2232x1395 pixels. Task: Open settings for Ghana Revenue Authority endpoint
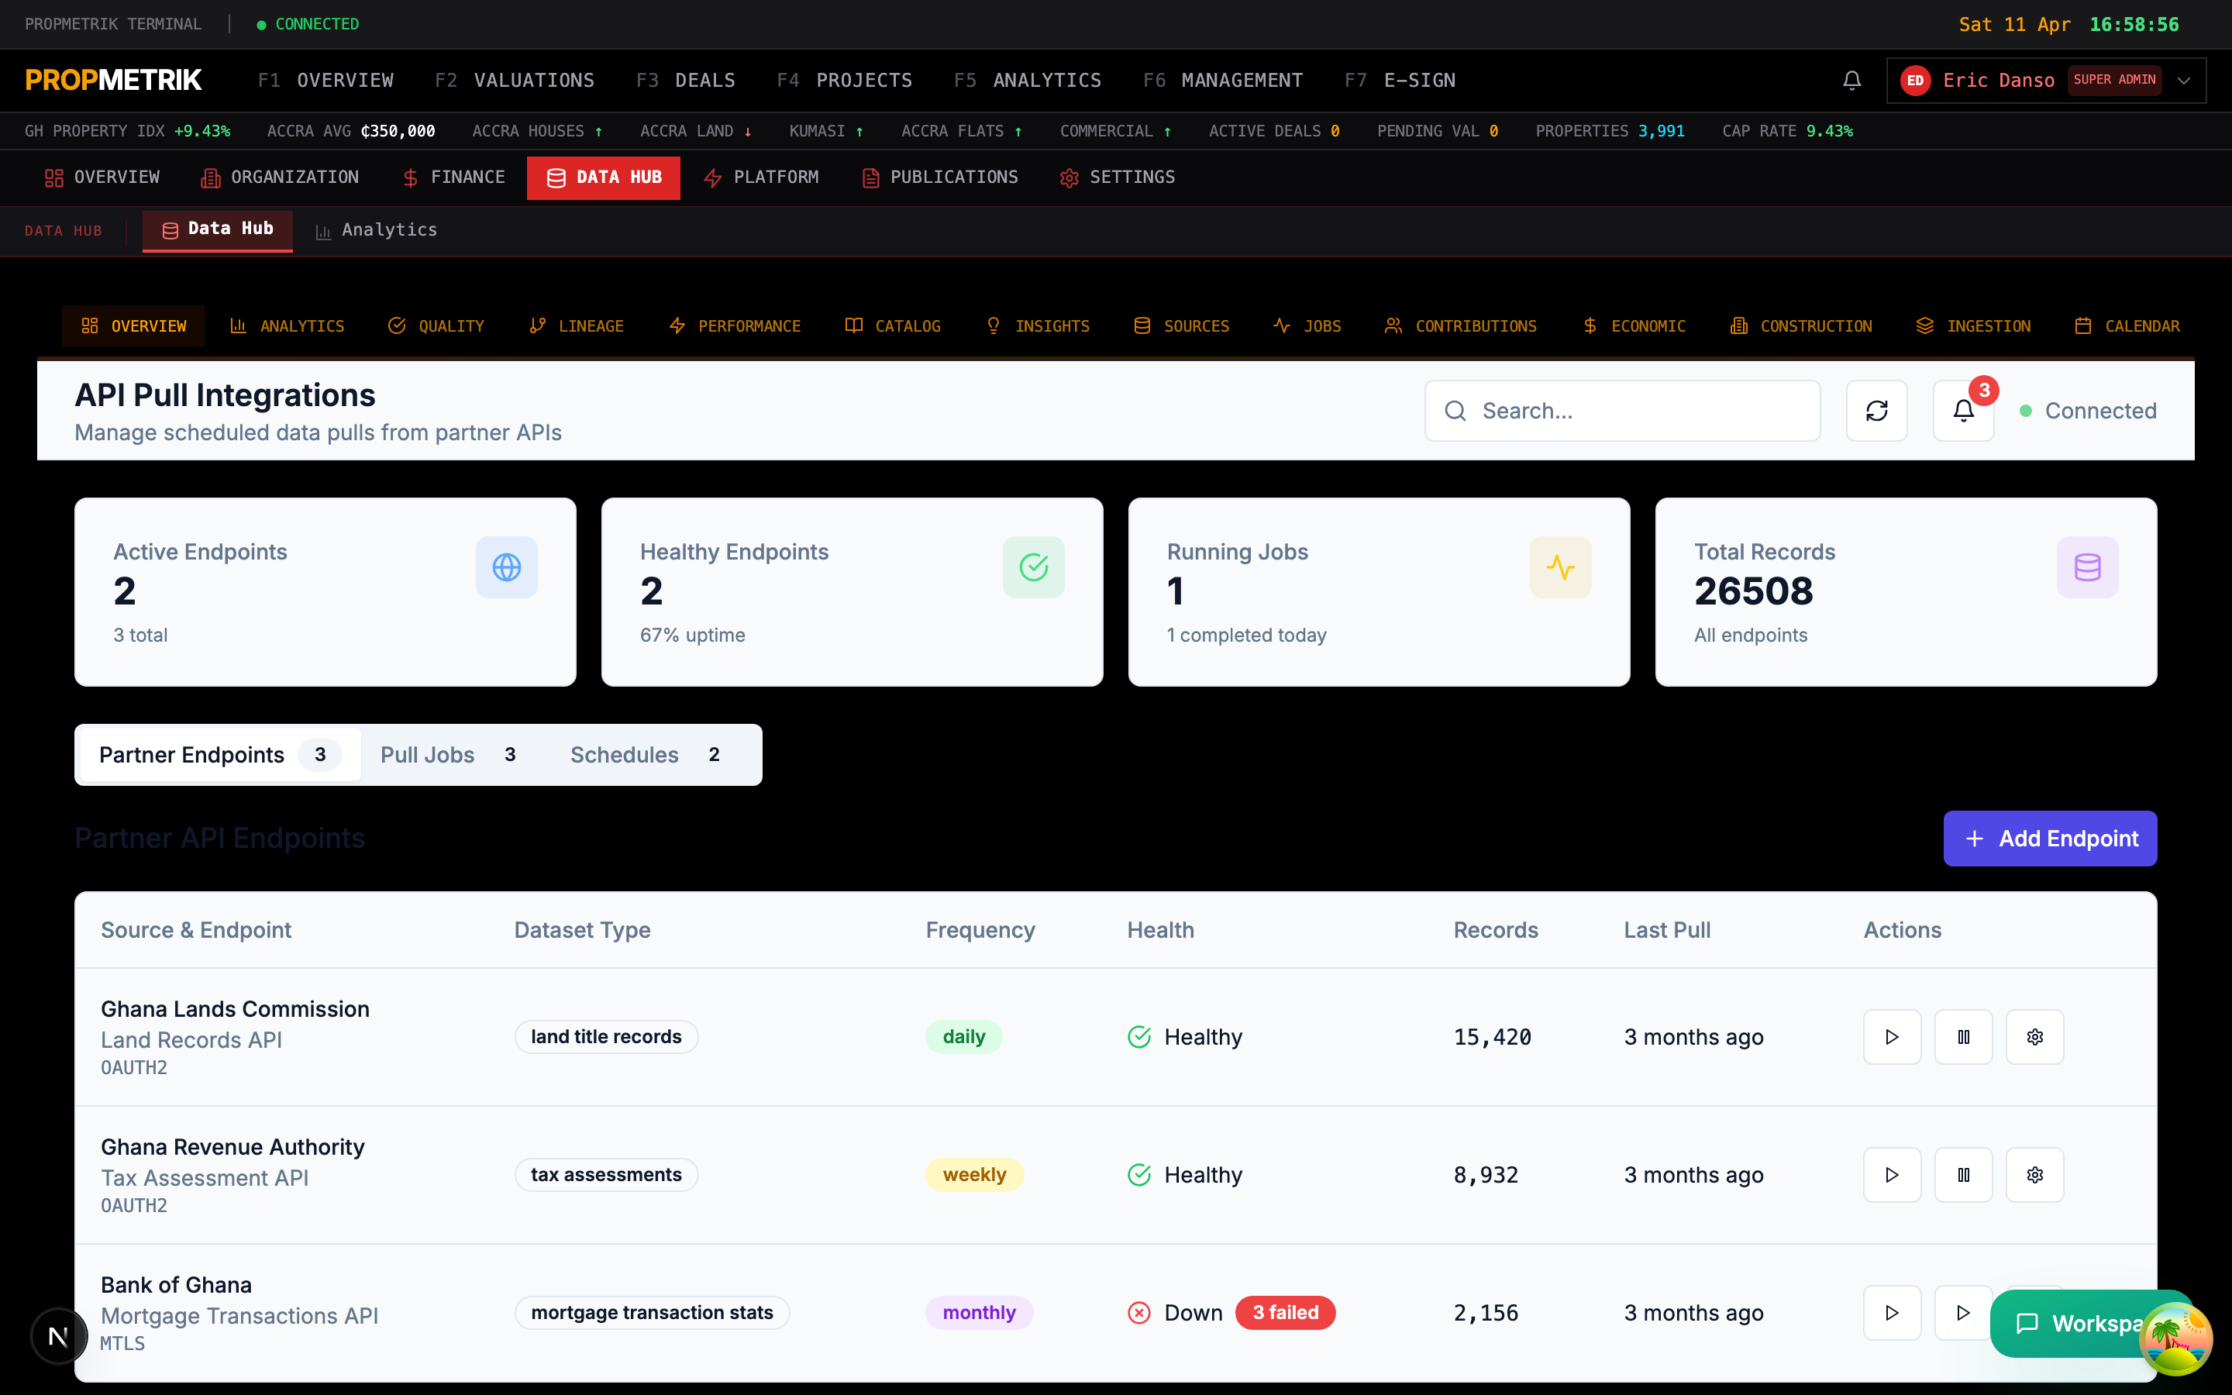tap(2034, 1174)
